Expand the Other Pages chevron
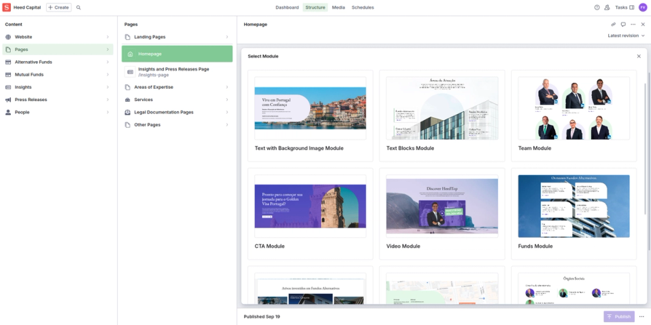 (227, 125)
